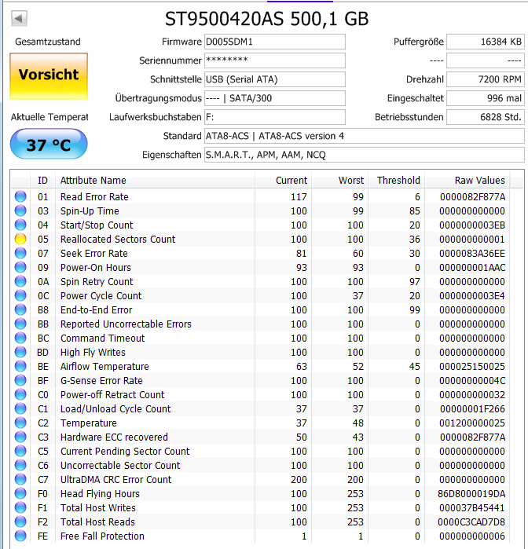
Task: Click the status icon for Uncorrectable Sector Count
Action: pyautogui.click(x=20, y=465)
